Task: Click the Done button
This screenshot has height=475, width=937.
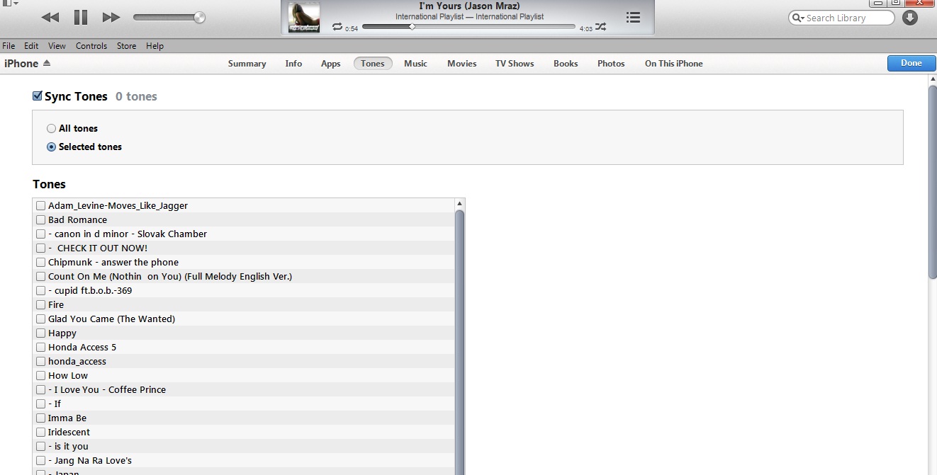Action: [x=911, y=63]
